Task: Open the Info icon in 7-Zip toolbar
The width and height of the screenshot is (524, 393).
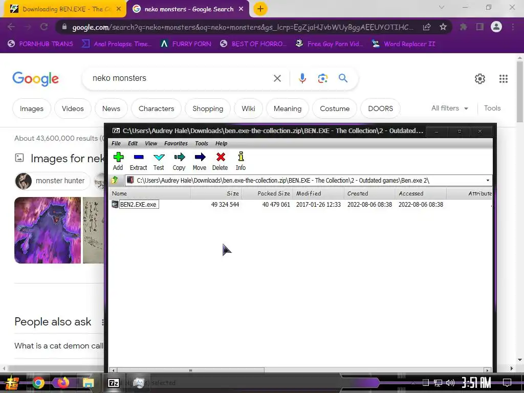Action: point(241,161)
